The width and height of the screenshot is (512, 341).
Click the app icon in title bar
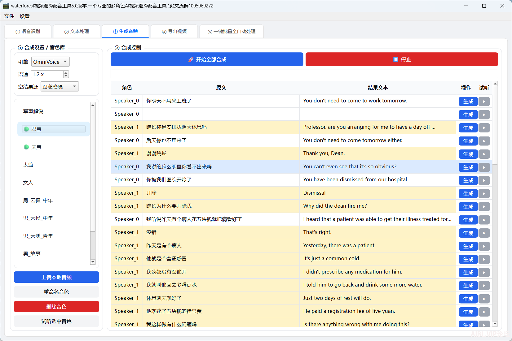point(6,6)
